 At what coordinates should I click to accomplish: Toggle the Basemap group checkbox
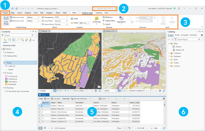click(x=5, y=88)
